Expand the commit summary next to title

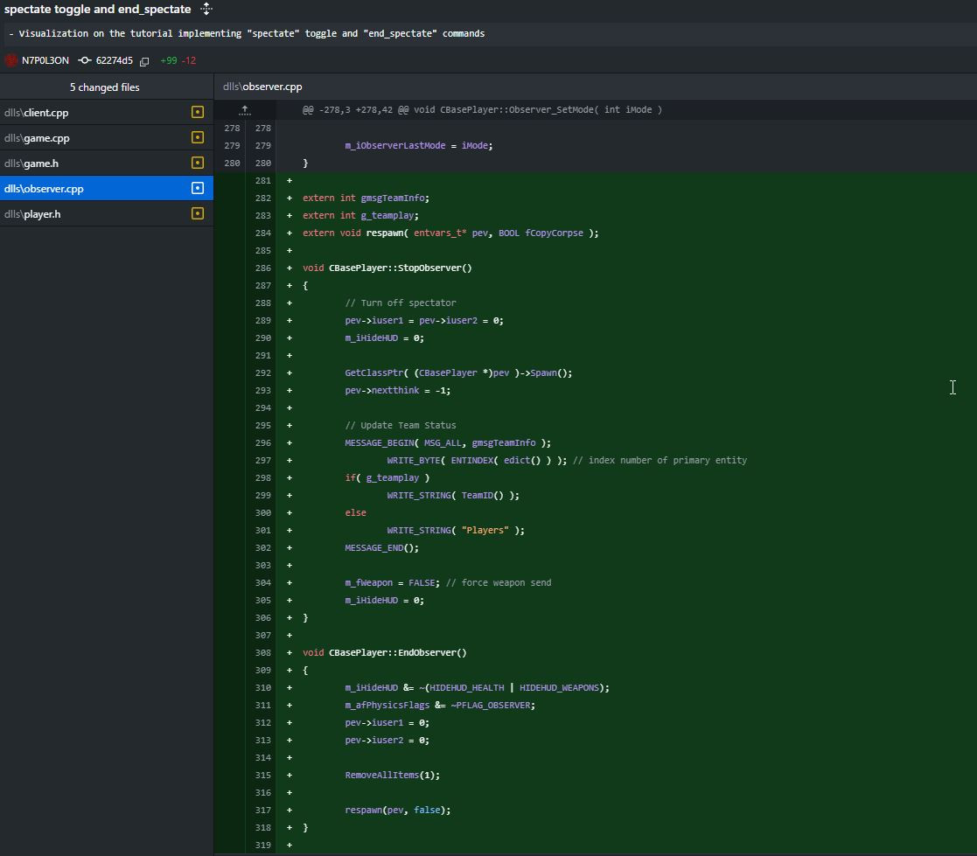tap(206, 9)
